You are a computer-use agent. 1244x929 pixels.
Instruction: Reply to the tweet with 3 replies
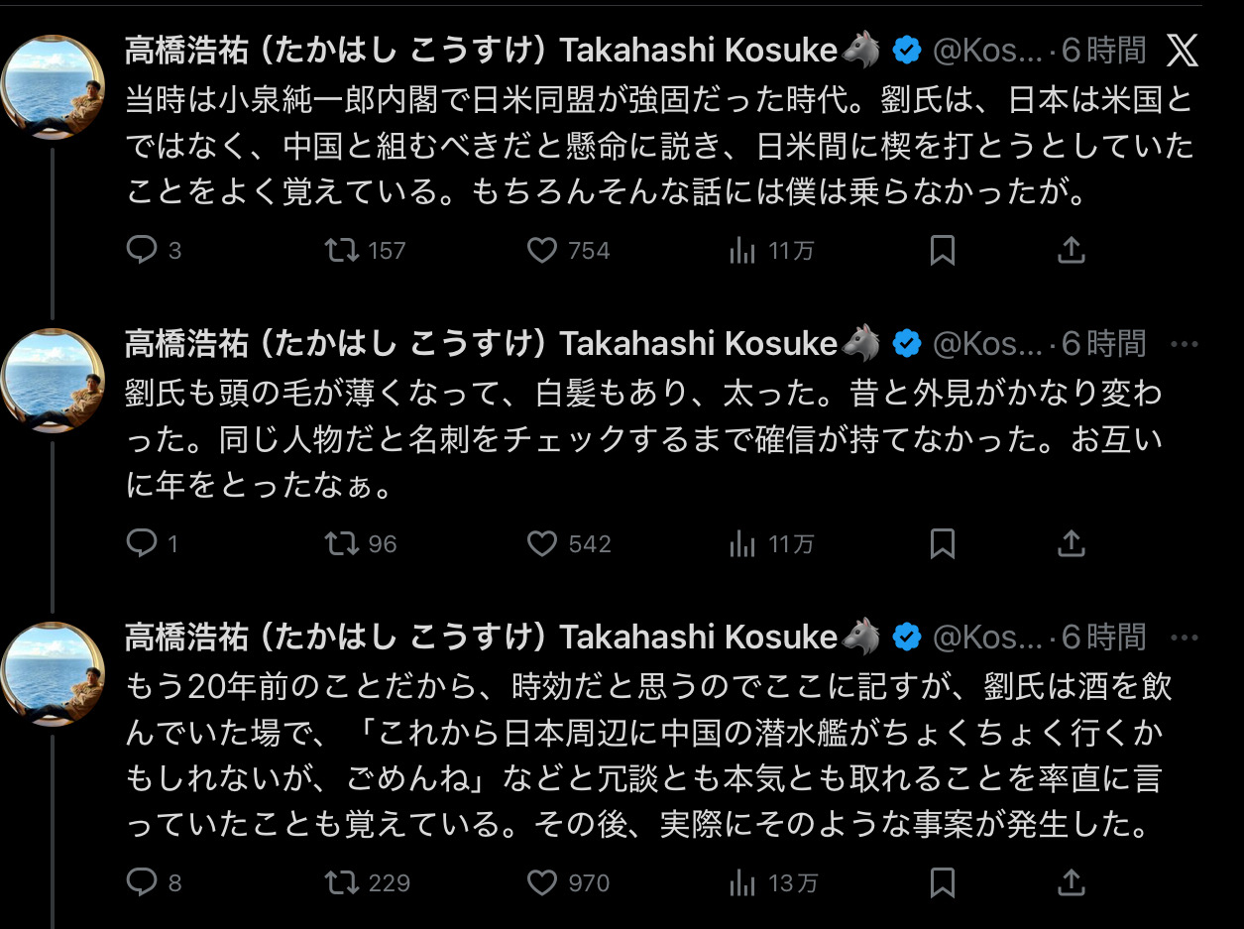point(144,251)
